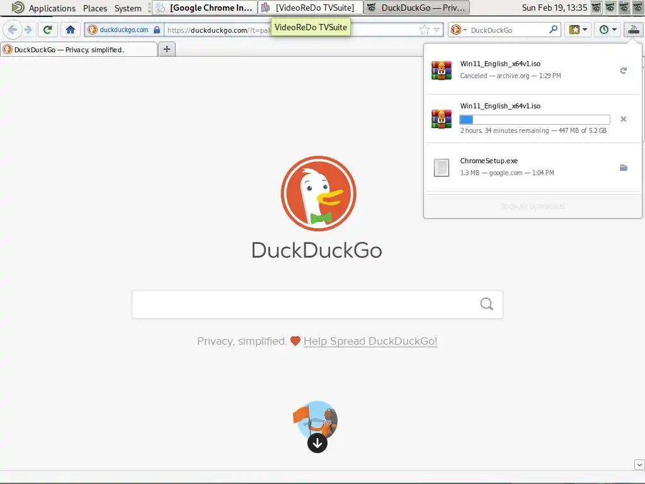Screen dimensions: 645x484
Task: Switch to the VideoReDo TVSuite window
Action: click(x=311, y=8)
